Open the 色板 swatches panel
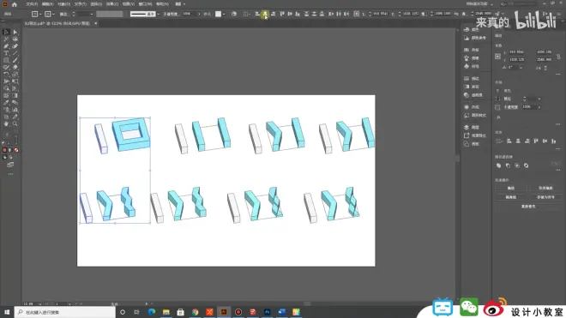This screenshot has width=566, height=318. click(472, 50)
